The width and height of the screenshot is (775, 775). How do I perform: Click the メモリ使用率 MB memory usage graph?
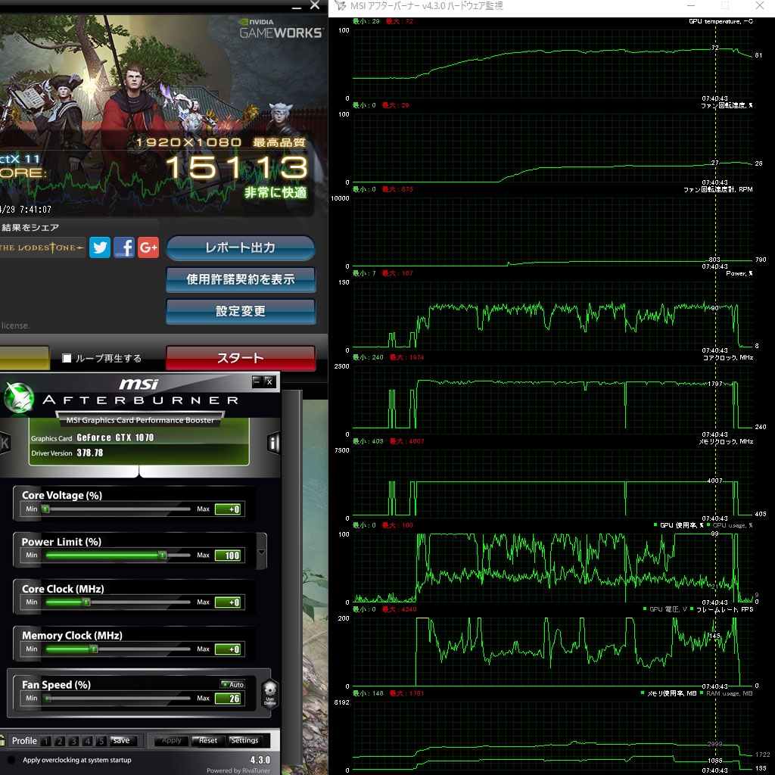click(x=552, y=736)
